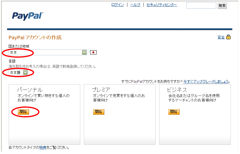Screen dimensions: 240x154
Task: Click the 言語 label
Action: point(12,61)
